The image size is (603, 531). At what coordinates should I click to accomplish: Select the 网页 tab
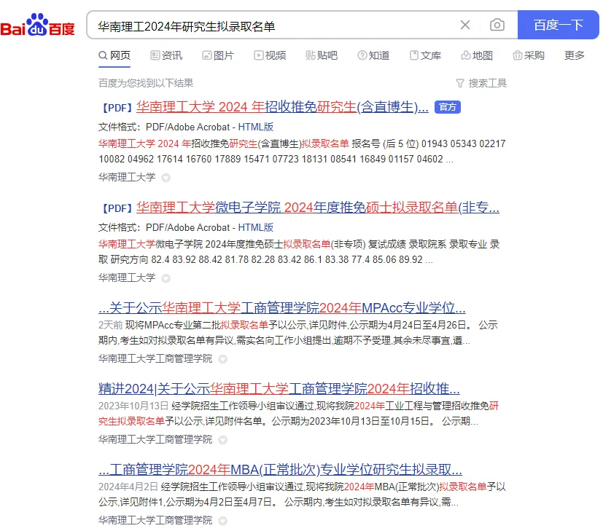[114, 55]
